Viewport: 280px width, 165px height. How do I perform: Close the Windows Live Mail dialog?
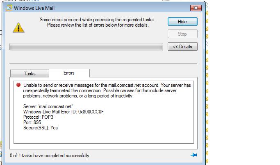coord(196,8)
